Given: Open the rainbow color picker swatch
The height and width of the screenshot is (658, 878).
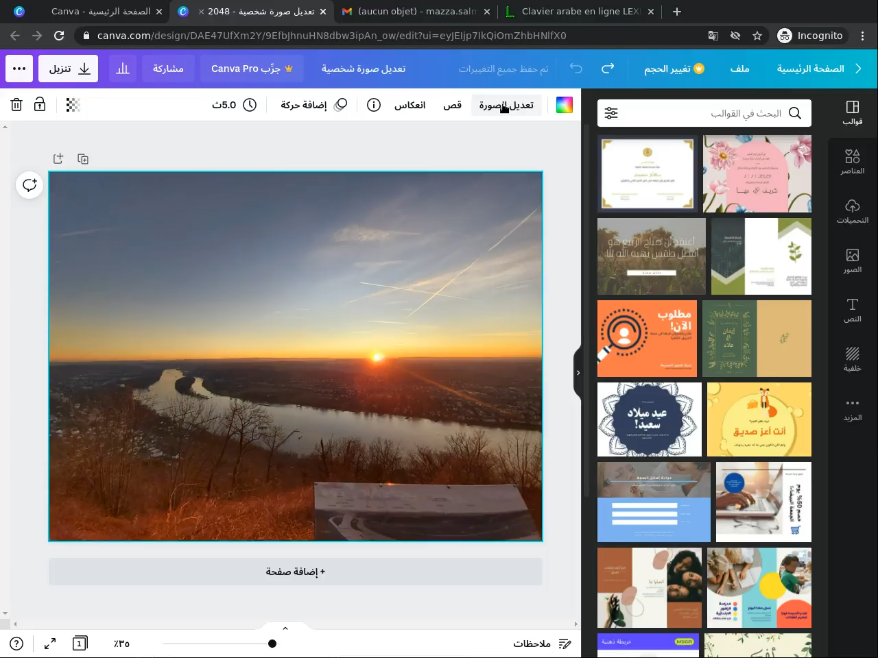Looking at the screenshot, I should 565,105.
